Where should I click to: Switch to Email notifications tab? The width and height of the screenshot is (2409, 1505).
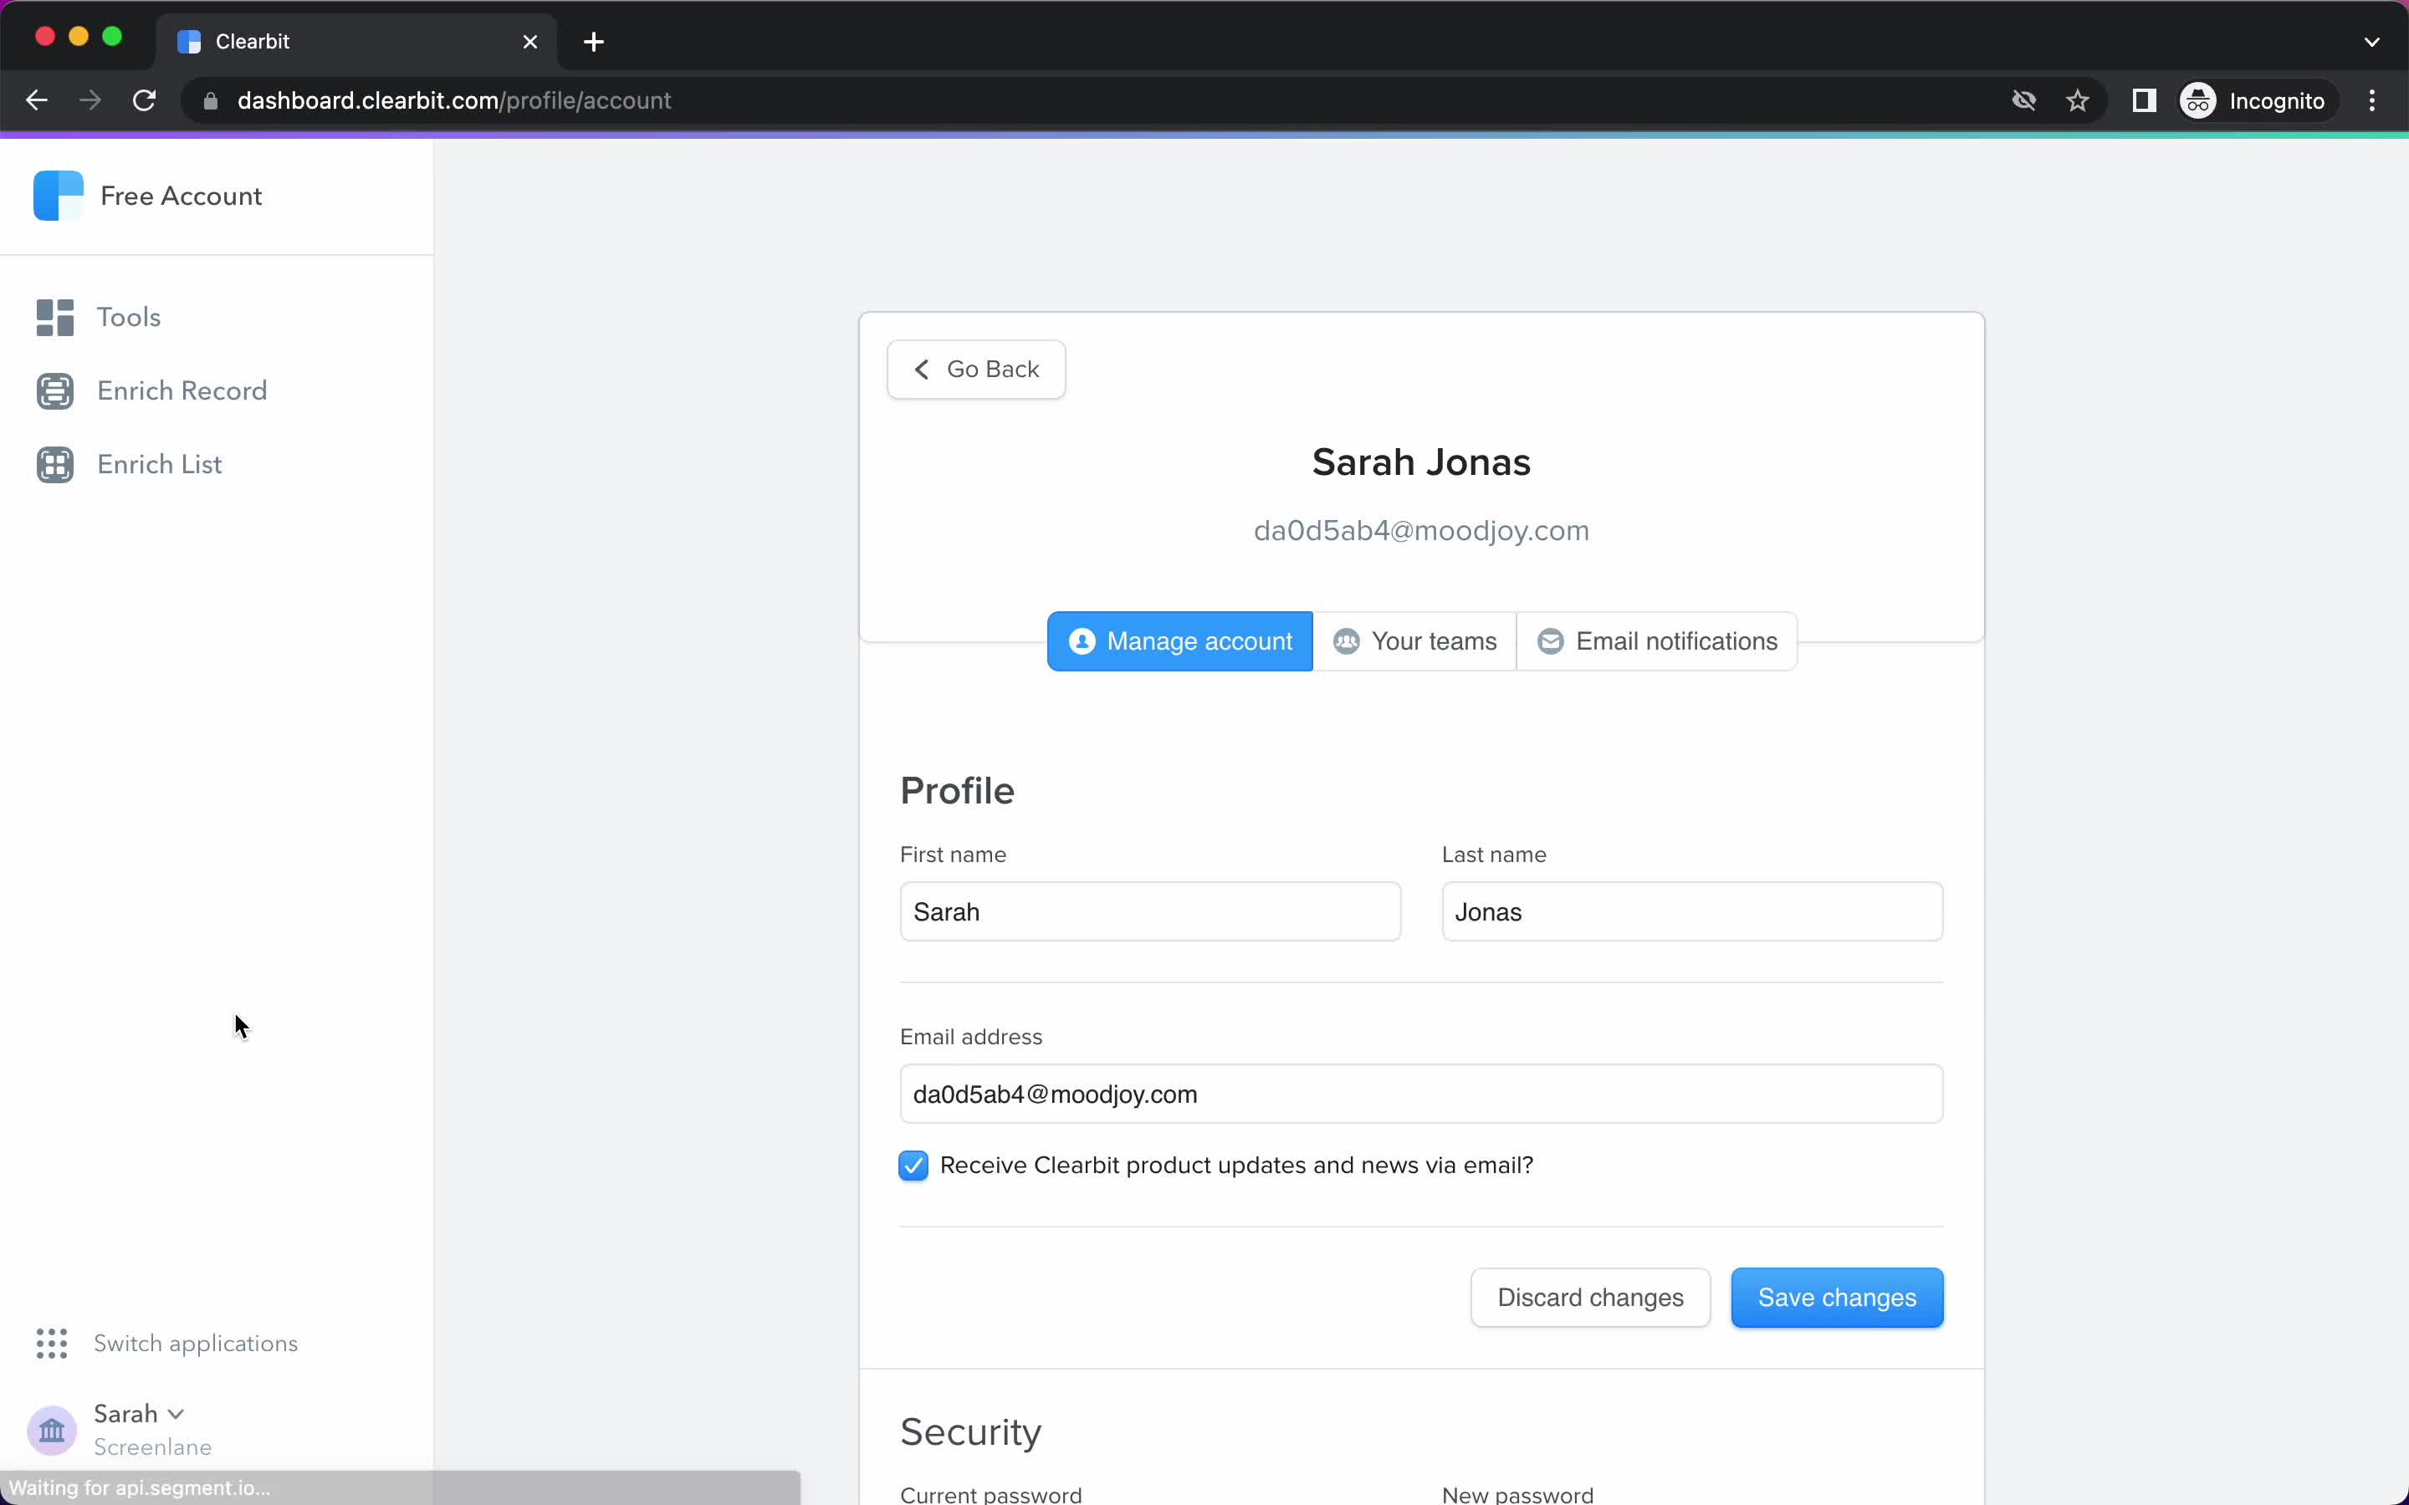1656,641
